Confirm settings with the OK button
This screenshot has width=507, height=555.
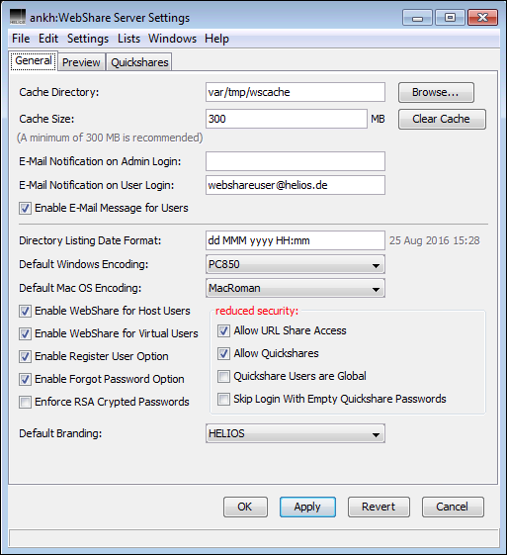[245, 507]
